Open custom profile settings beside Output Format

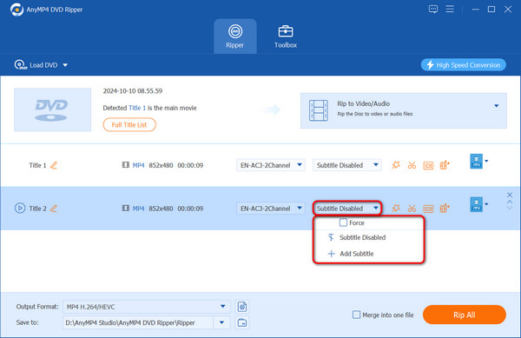point(242,307)
